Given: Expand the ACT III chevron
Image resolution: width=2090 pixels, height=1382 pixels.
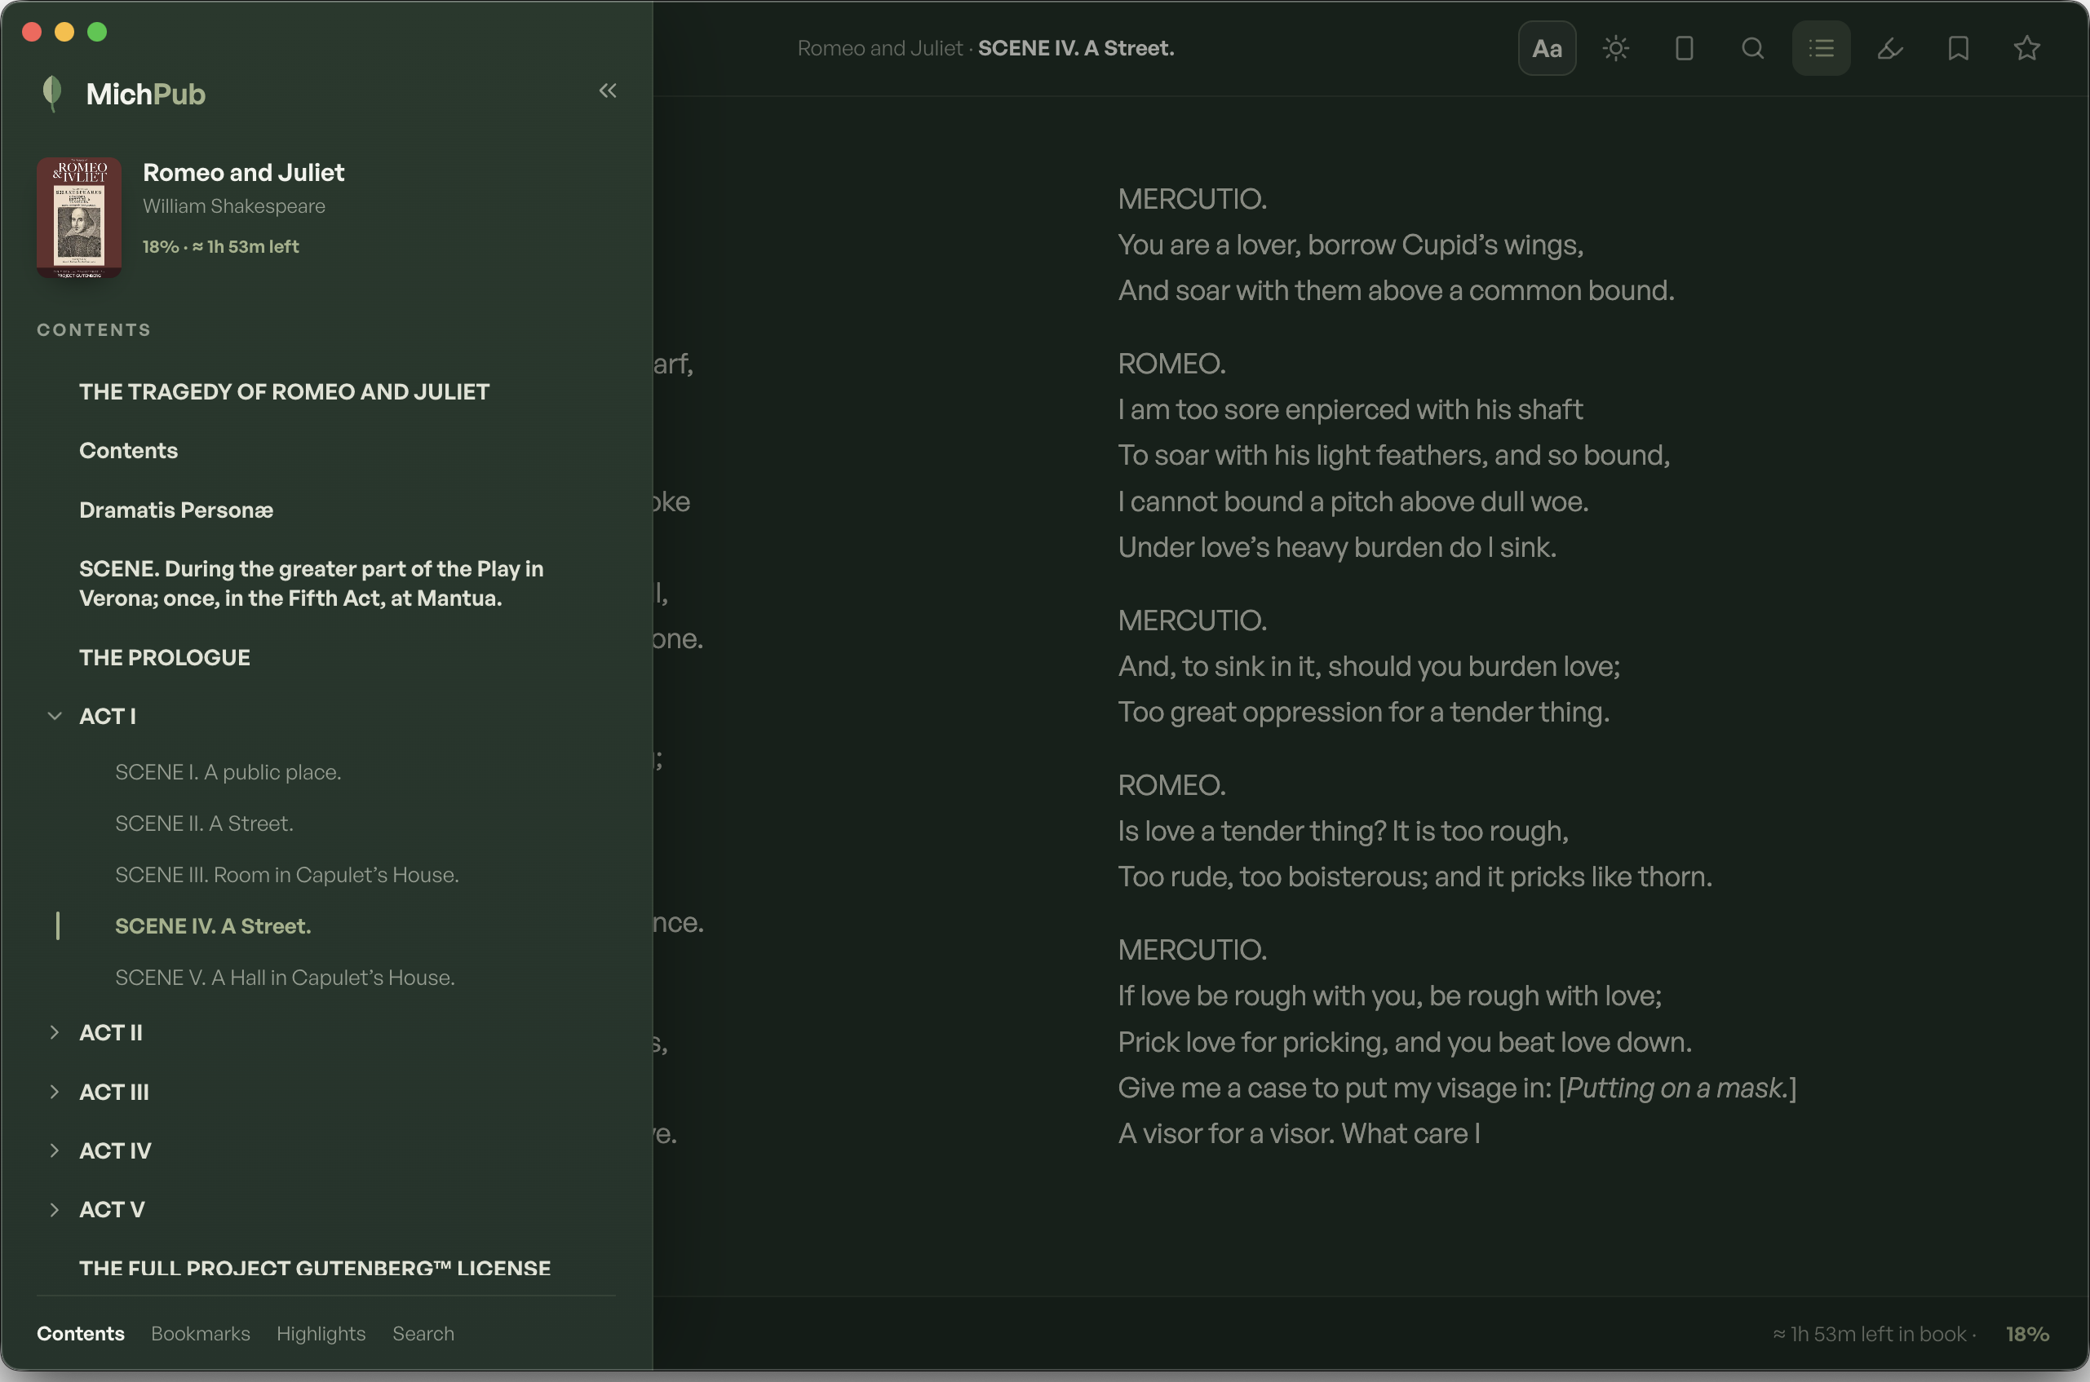Looking at the screenshot, I should click(x=55, y=1092).
